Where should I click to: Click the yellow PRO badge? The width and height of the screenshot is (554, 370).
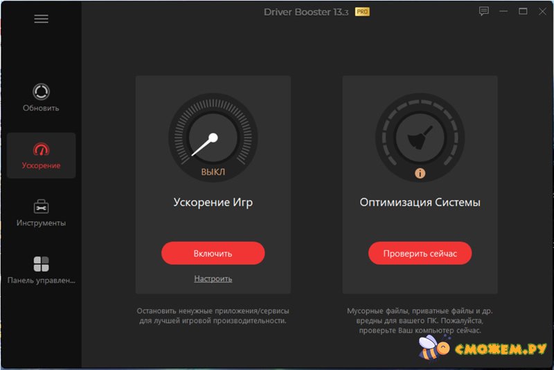tap(362, 12)
